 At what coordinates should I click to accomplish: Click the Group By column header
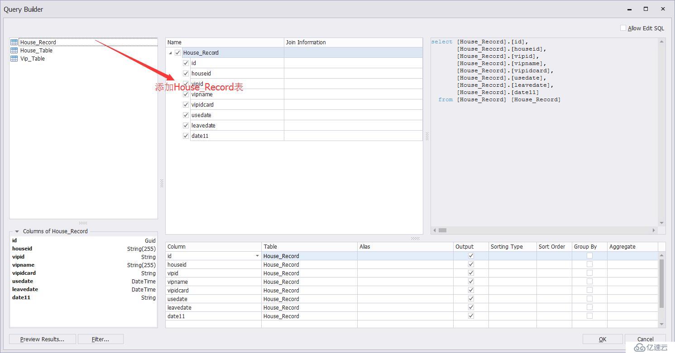pyautogui.click(x=589, y=247)
